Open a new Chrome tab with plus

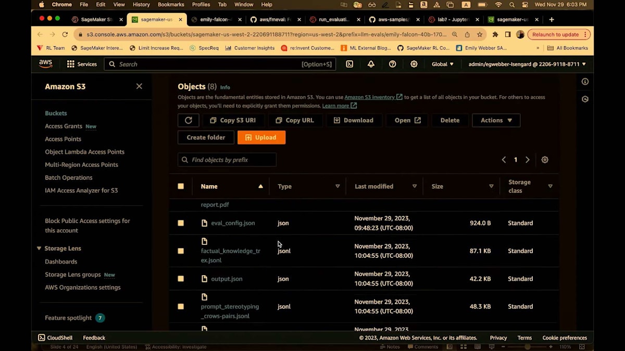552,20
